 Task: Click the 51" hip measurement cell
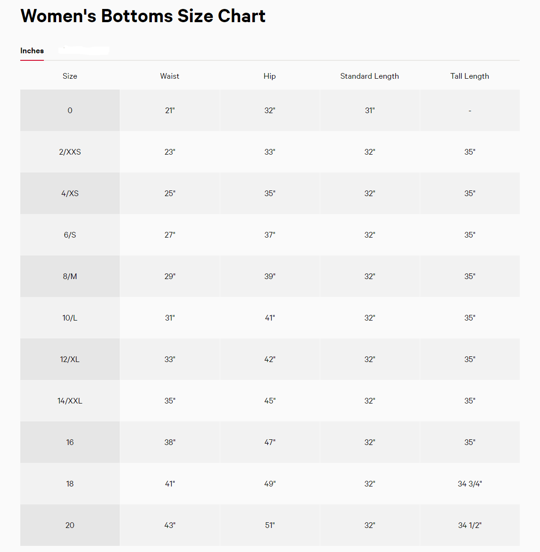270,525
